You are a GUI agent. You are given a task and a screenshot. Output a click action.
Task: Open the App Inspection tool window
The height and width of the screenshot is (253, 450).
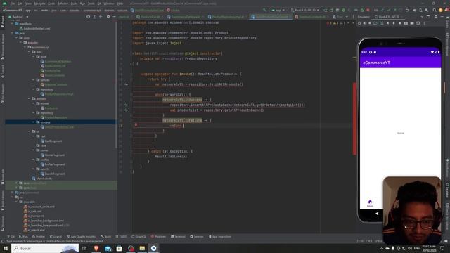click(x=219, y=237)
